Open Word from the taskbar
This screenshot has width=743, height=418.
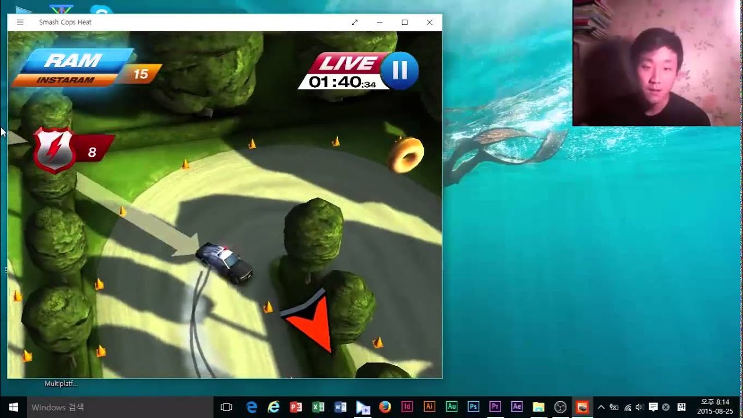coord(340,407)
